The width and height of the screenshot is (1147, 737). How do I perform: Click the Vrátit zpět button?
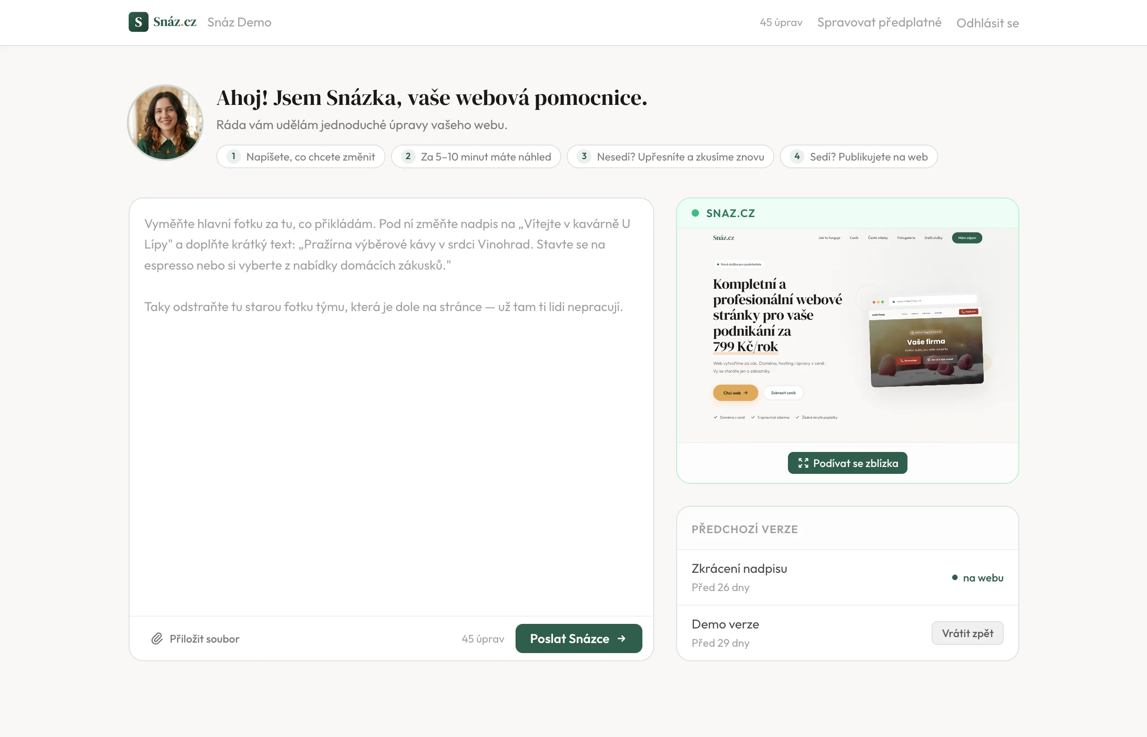click(967, 633)
